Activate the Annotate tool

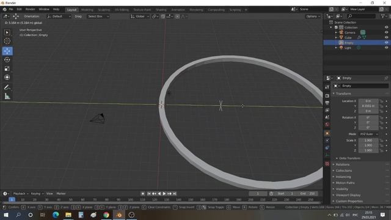(7, 87)
